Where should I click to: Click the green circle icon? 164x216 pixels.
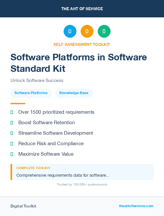click(x=104, y=31)
